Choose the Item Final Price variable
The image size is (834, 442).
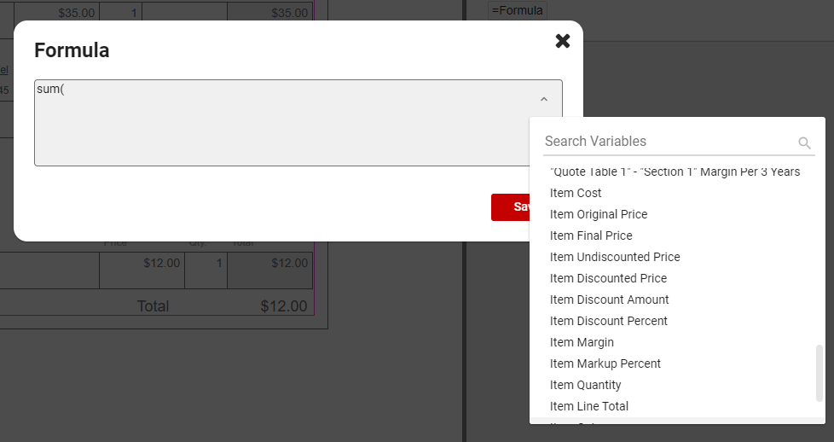(591, 236)
